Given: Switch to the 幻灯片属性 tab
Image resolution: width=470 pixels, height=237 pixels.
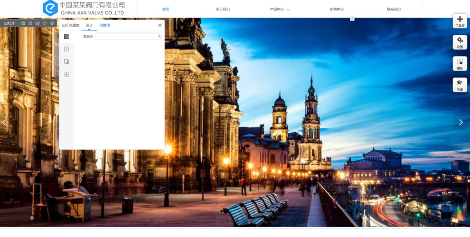Looking at the screenshot, I should click(x=70, y=25).
